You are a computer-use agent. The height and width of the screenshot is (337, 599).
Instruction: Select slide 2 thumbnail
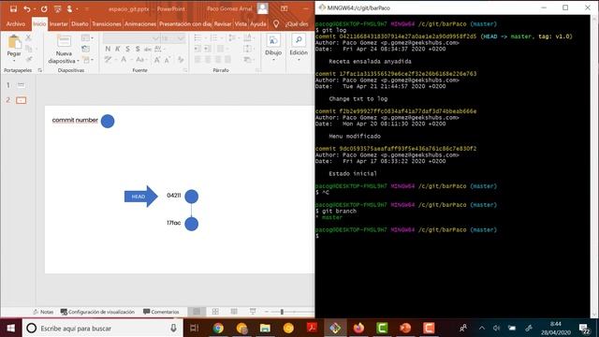(21, 100)
